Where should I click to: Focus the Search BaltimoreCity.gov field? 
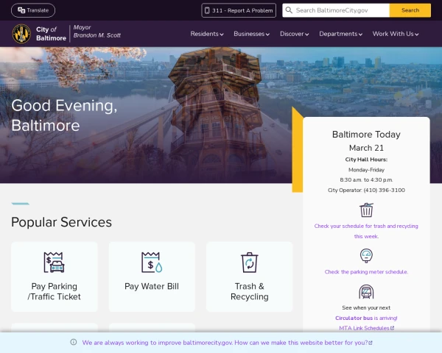click(x=336, y=10)
